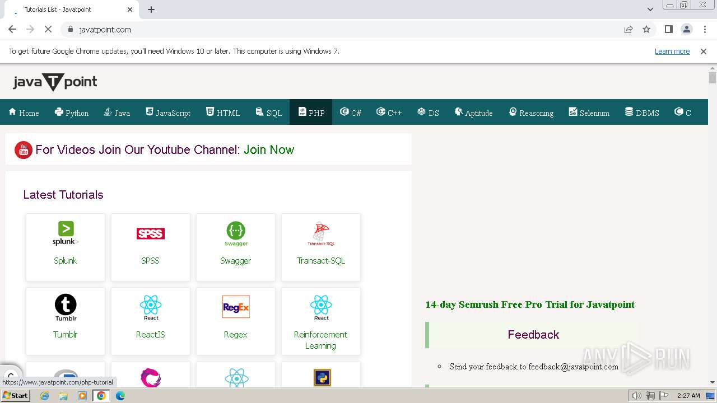Viewport: 717px width, 403px height.
Task: Open the Chrome three-dot menu
Action: 705,29
